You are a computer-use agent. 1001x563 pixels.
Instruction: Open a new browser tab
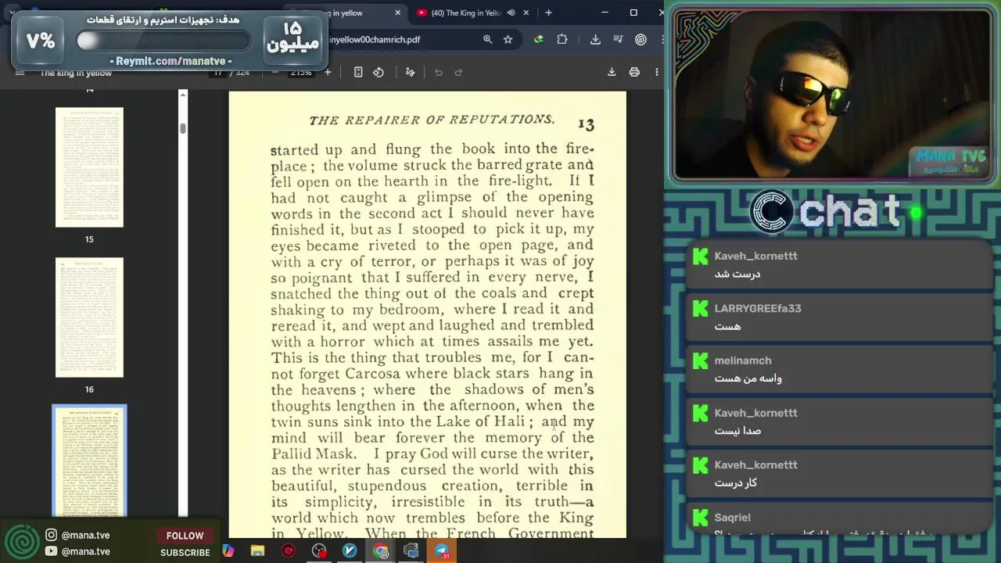[x=548, y=13]
